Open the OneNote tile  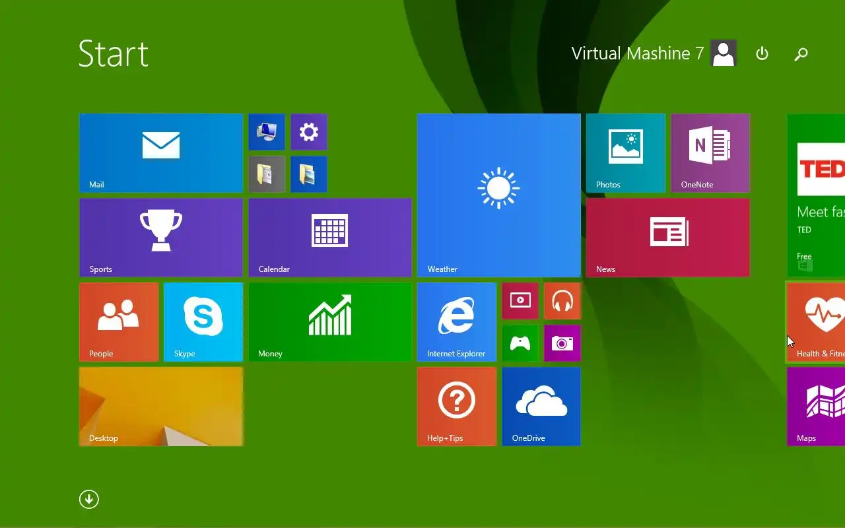(710, 153)
